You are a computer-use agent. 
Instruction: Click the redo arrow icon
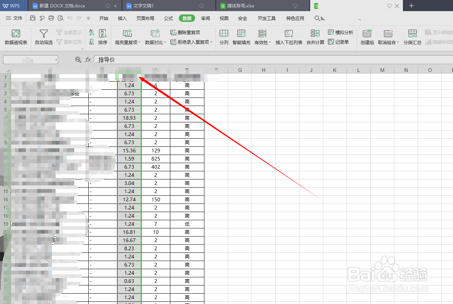coord(79,18)
